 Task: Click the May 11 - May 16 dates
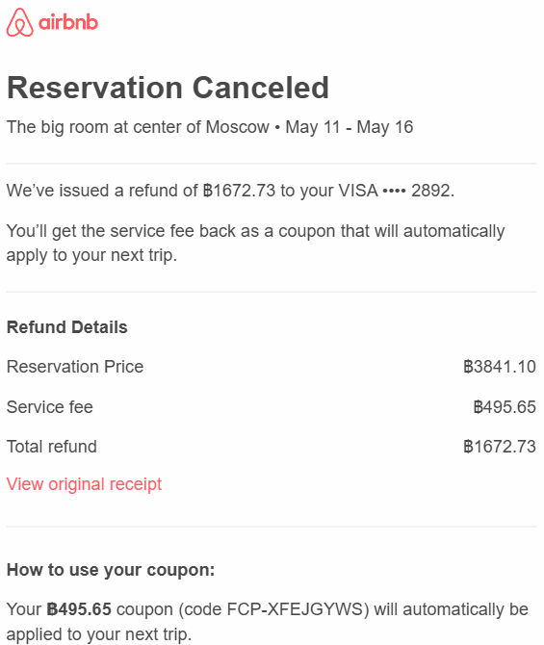350,127
